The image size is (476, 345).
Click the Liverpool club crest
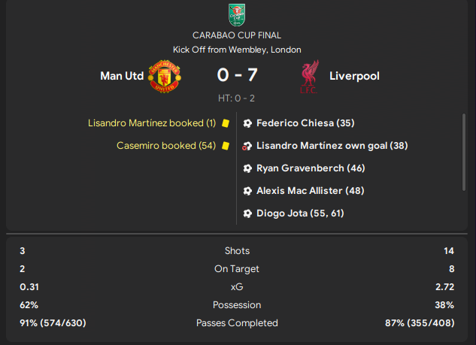point(308,76)
